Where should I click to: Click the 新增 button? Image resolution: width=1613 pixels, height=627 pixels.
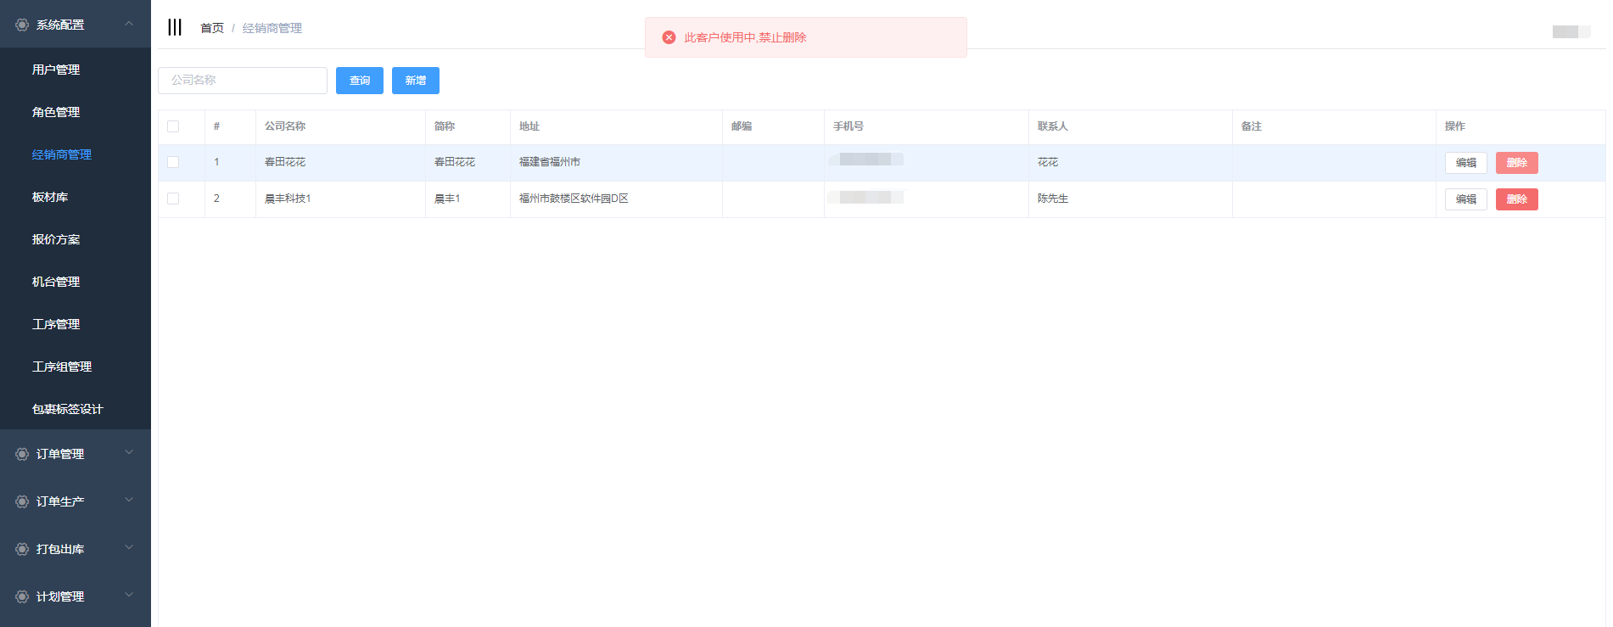tap(416, 81)
